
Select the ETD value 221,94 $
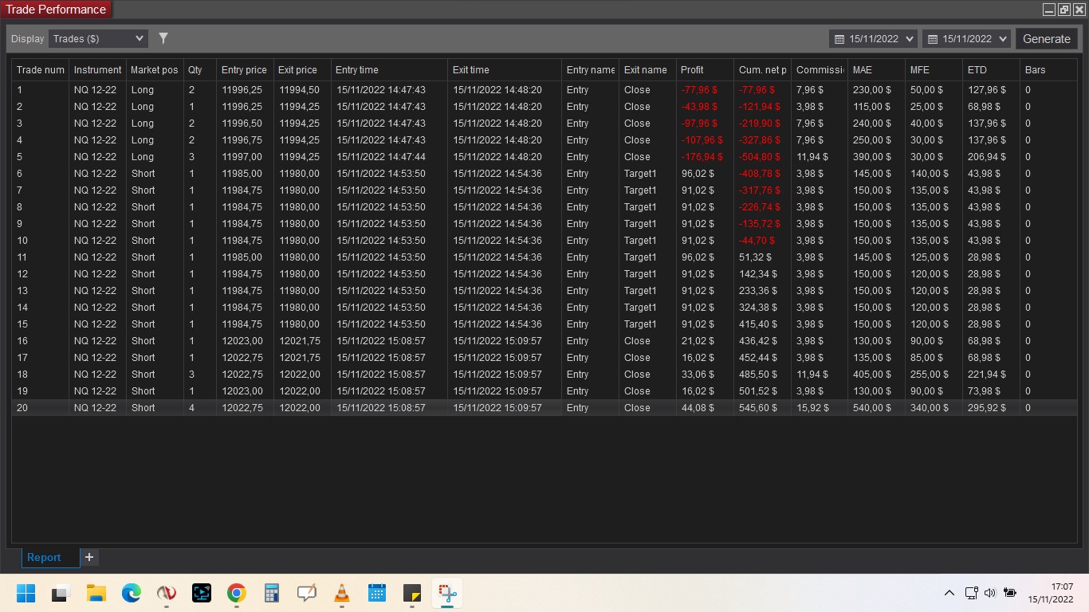point(987,375)
